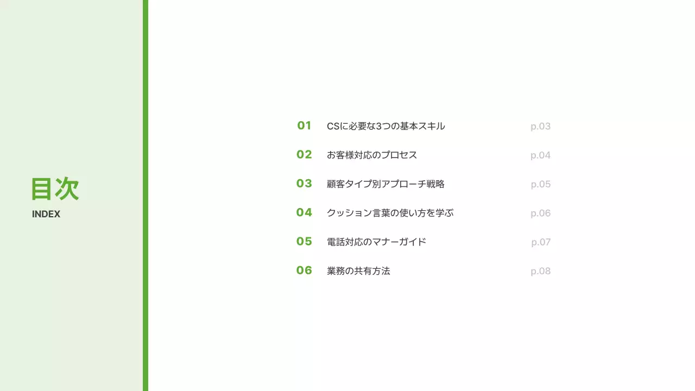Screen dimensions: 695x391
Task: Click the green number 02
Action: 304,155
